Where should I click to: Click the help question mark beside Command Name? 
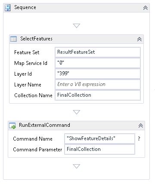pos(139,138)
